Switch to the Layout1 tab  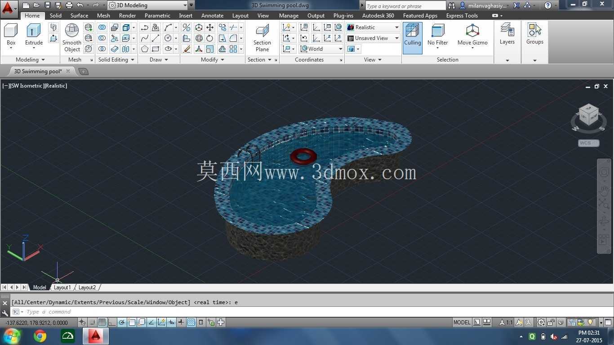click(62, 287)
